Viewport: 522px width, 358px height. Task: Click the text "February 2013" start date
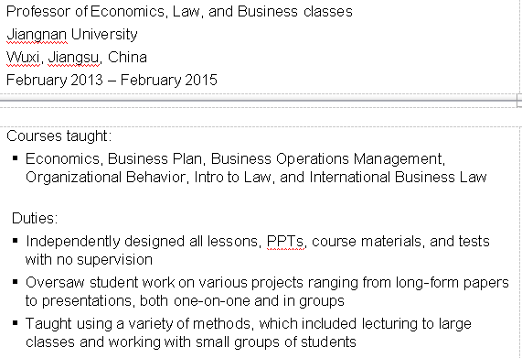[55, 81]
